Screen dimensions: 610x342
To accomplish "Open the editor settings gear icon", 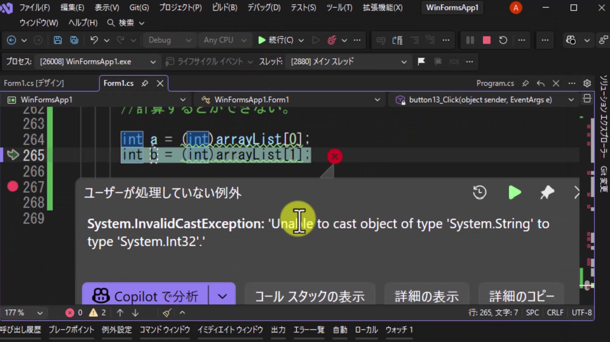I will pos(587,83).
